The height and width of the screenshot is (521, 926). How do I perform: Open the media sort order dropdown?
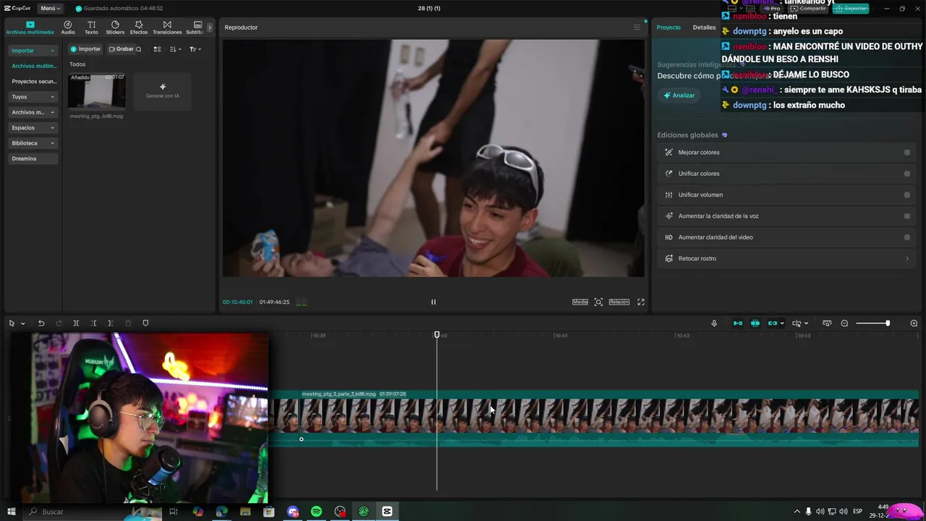coord(175,49)
